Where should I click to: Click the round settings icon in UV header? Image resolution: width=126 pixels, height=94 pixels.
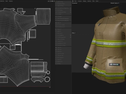click(x=52, y=1)
